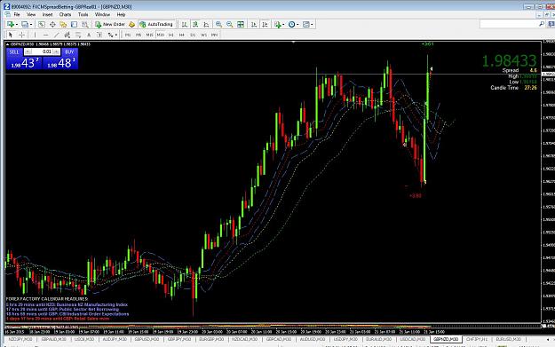This screenshot has height=347, width=555.
Task: Increase trade volume with the up stepper
Action: pyautogui.click(x=56, y=51)
